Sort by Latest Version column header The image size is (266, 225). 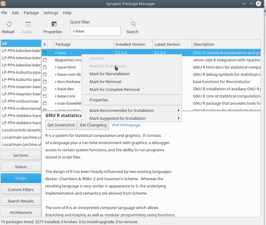[172, 44]
